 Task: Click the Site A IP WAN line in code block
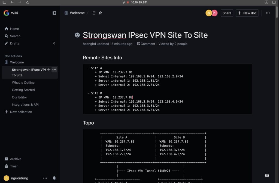point(114,72)
